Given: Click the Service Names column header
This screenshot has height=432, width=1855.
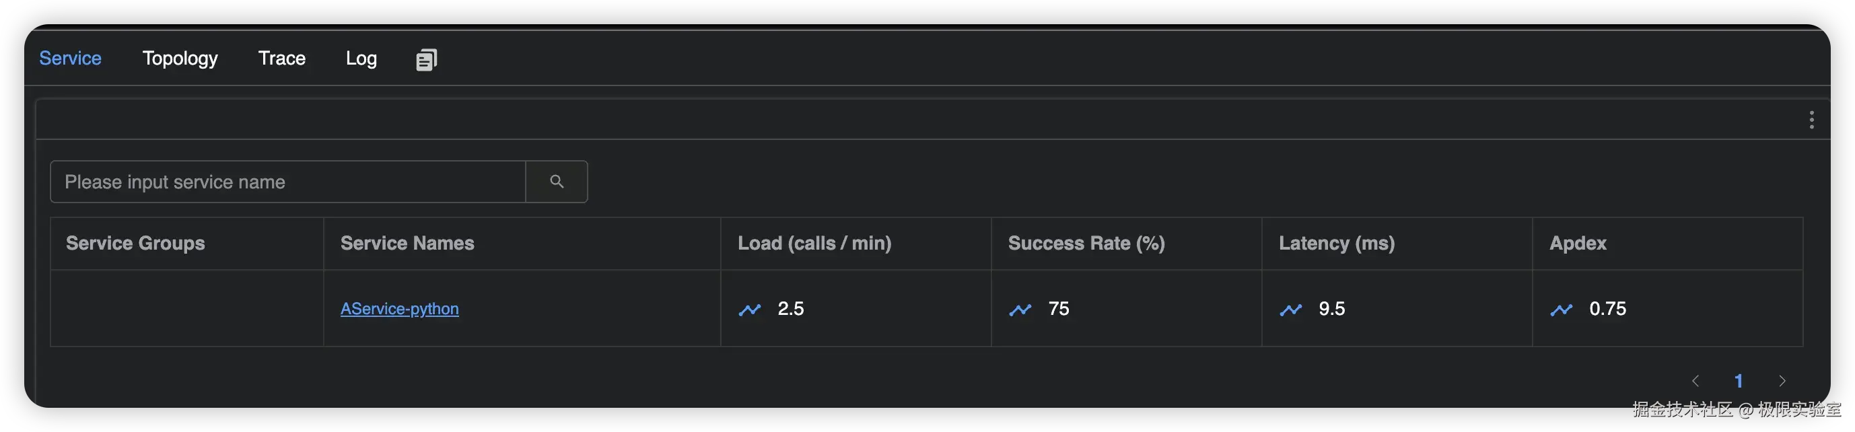Looking at the screenshot, I should pyautogui.click(x=407, y=244).
